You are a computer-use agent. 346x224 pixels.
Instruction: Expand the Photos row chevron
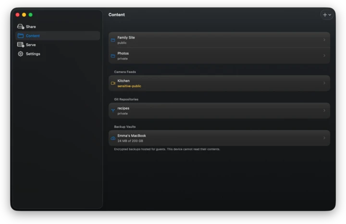point(324,56)
